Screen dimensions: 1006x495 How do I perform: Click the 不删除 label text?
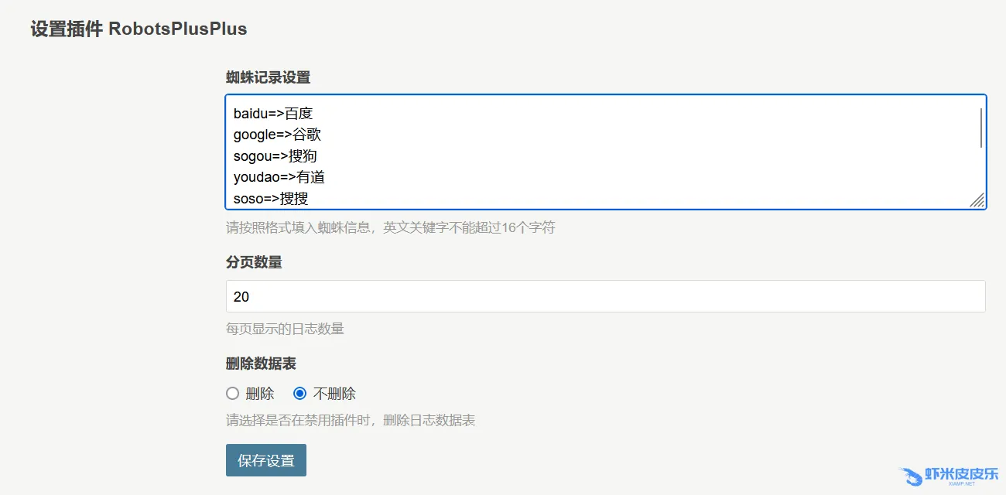pos(334,394)
